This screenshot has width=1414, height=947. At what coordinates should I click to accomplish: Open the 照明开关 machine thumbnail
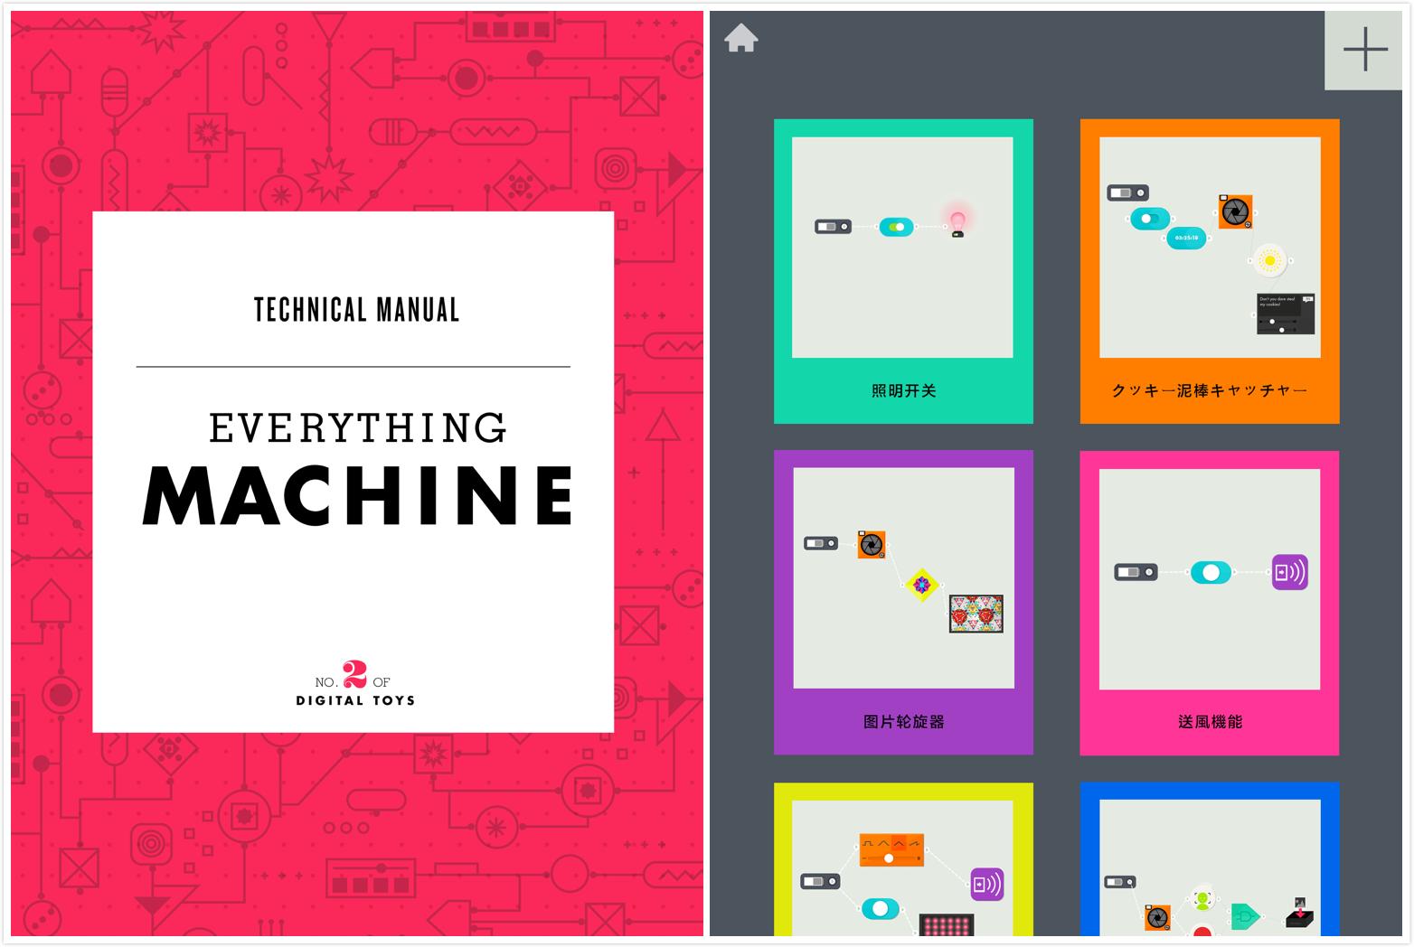pyautogui.click(x=902, y=248)
